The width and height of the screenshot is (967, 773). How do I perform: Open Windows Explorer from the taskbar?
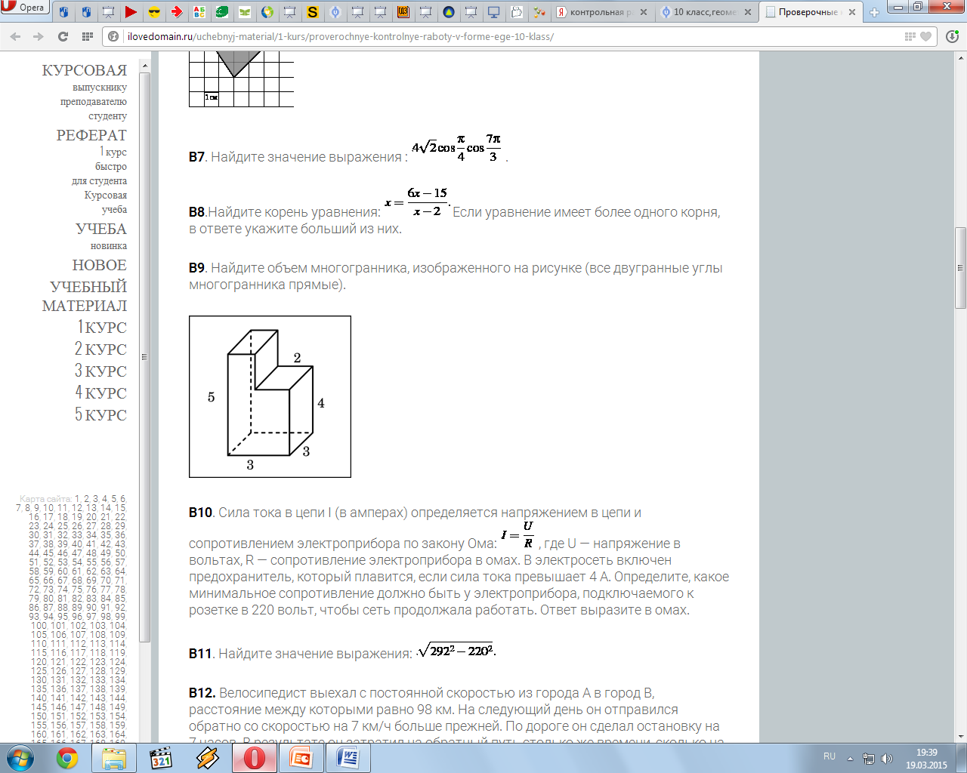[x=114, y=758]
